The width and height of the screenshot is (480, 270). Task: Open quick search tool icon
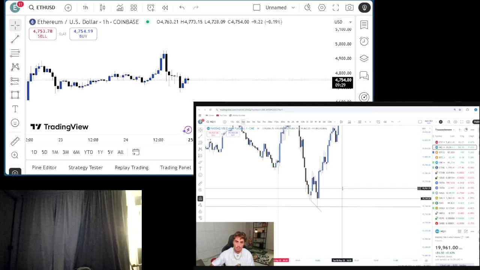click(x=308, y=7)
